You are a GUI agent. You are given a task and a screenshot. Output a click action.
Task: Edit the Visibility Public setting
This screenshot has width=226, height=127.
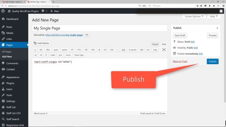[x=196, y=48]
